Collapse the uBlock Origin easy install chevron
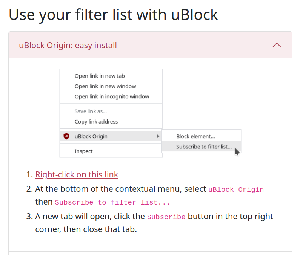This screenshot has width=300, height=255. tap(277, 45)
